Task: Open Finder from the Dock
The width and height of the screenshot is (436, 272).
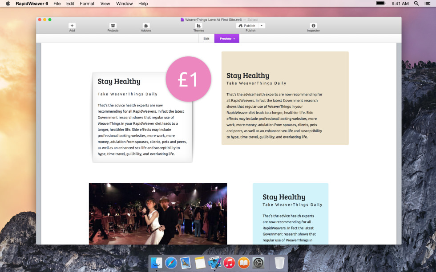Action: pos(157,263)
